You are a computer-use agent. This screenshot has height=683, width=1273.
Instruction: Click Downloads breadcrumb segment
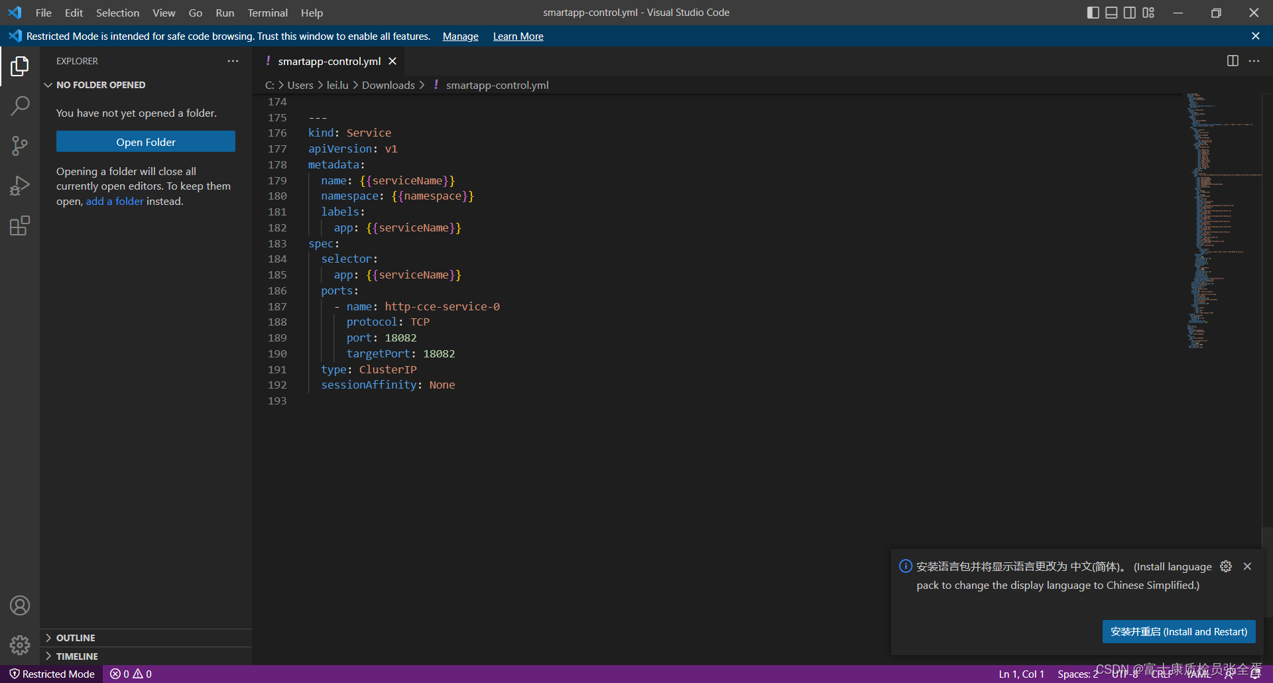[389, 85]
